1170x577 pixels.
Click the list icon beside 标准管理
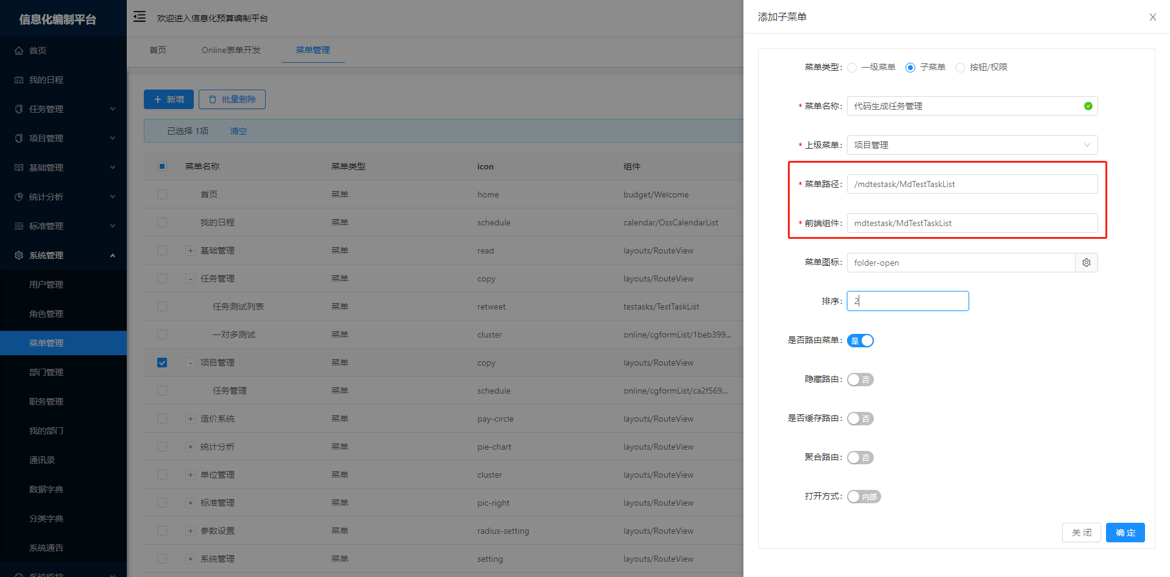(19, 226)
